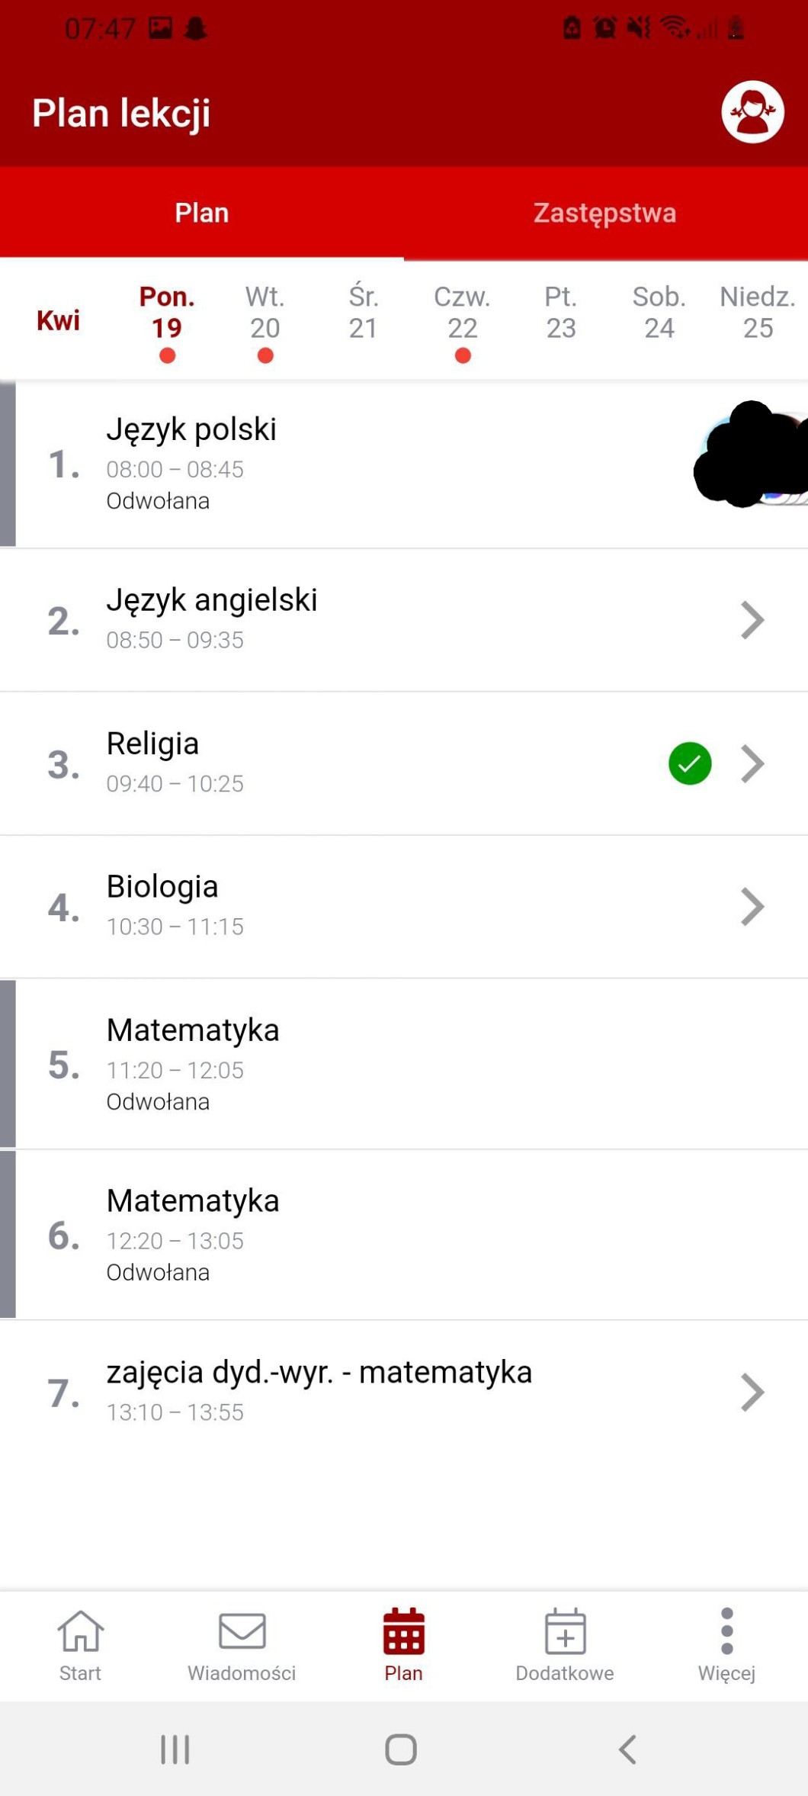Expand the Biologia lesson chevron

[752, 907]
